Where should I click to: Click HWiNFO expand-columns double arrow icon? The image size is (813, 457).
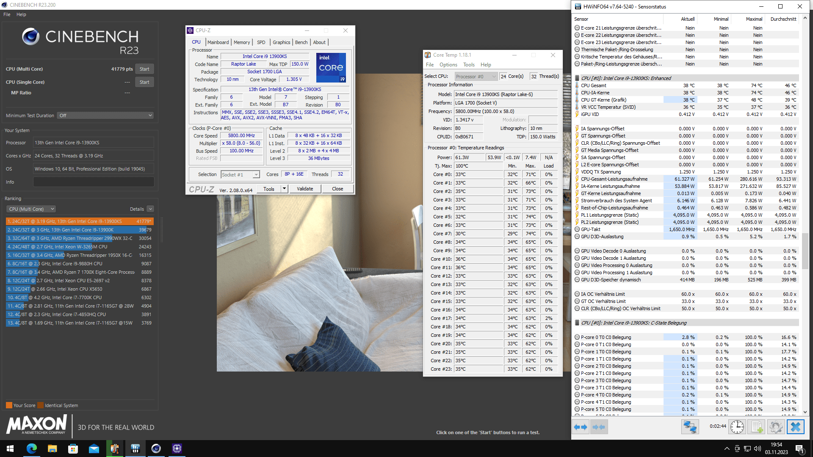[x=581, y=427]
